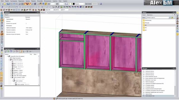Click the blue star icon on second toolbar row
The height and width of the screenshot is (100, 179).
pyautogui.click(x=2, y=7)
